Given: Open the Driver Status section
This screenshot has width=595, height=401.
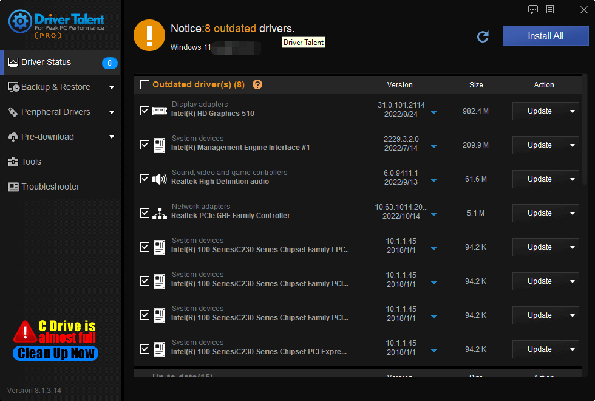Looking at the screenshot, I should tap(61, 62).
